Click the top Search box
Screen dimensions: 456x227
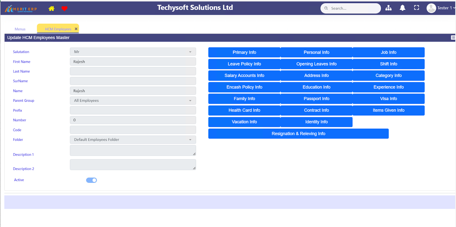[351, 8]
